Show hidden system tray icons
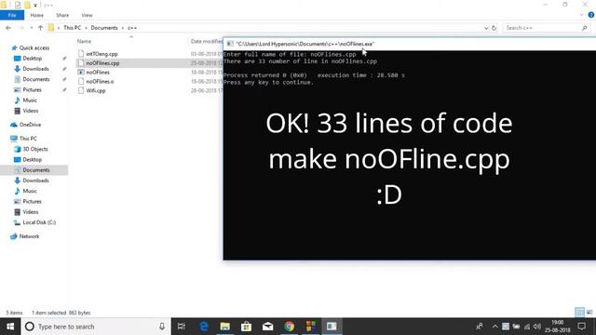This screenshot has width=596, height=335. 494,327
